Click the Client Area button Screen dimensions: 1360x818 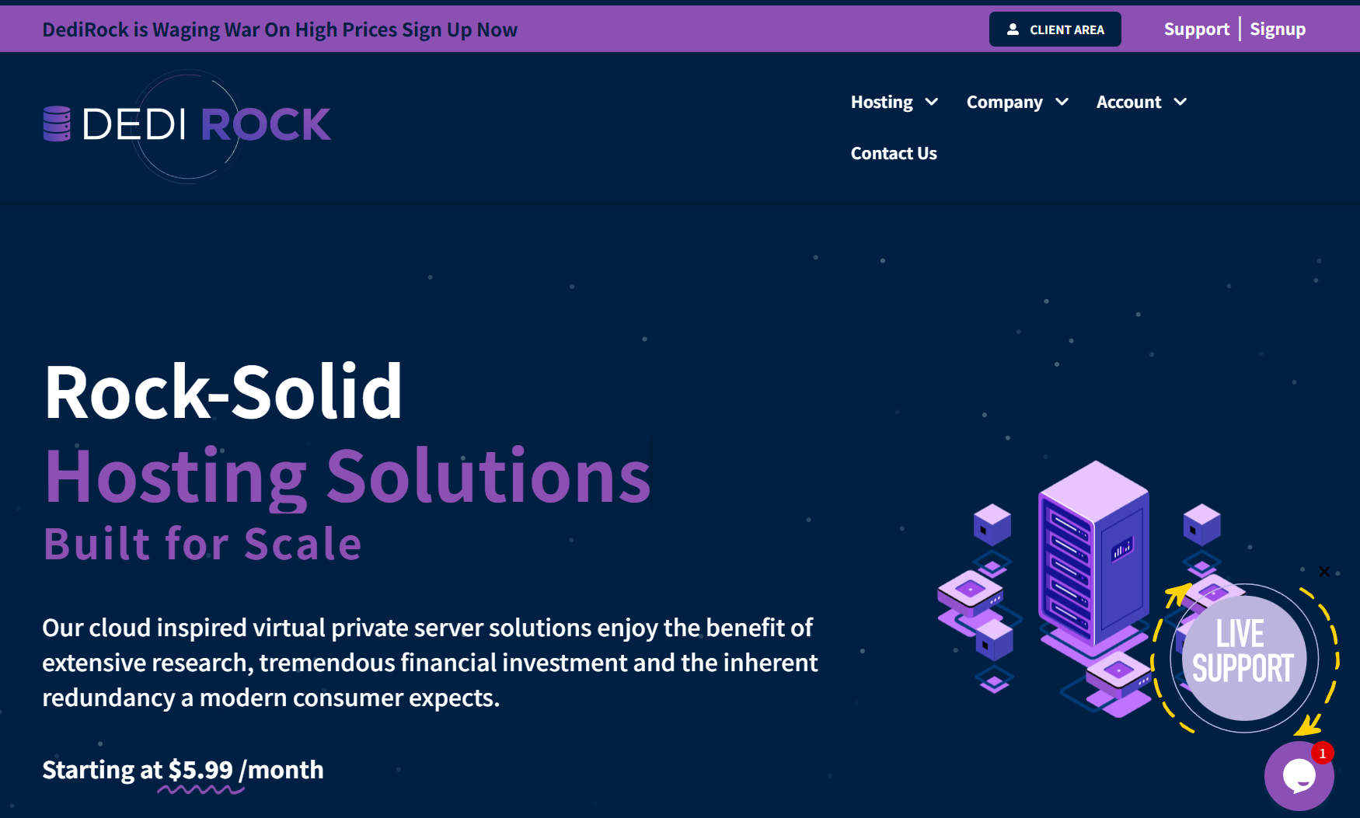[x=1055, y=30]
